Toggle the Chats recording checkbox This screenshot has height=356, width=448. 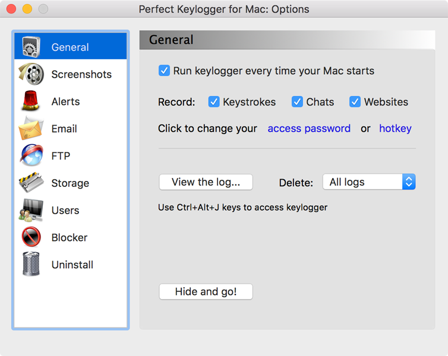tap(297, 101)
